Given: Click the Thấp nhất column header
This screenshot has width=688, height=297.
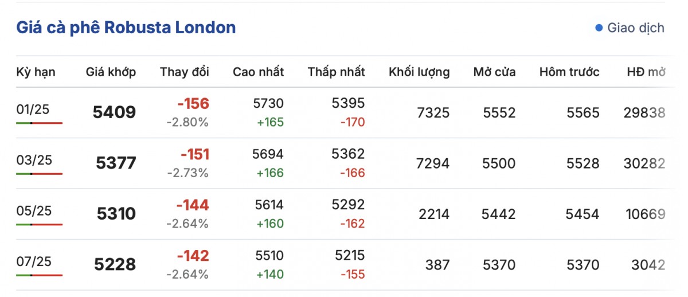Looking at the screenshot, I should tap(336, 72).
